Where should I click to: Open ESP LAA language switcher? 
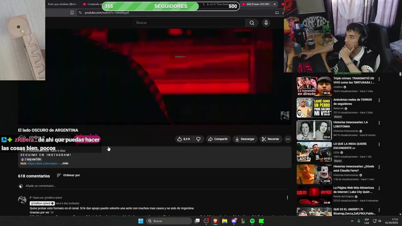367,221
